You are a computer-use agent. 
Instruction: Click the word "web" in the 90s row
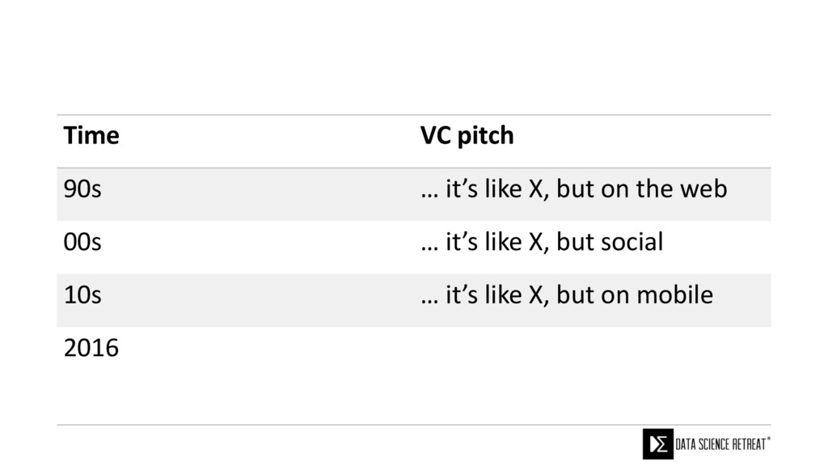pyautogui.click(x=707, y=189)
